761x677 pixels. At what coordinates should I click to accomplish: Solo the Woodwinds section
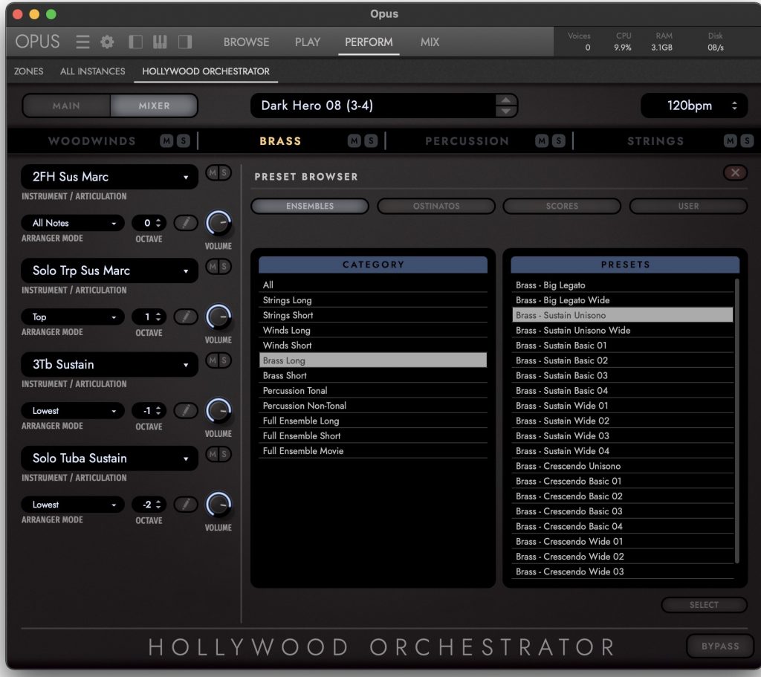183,140
